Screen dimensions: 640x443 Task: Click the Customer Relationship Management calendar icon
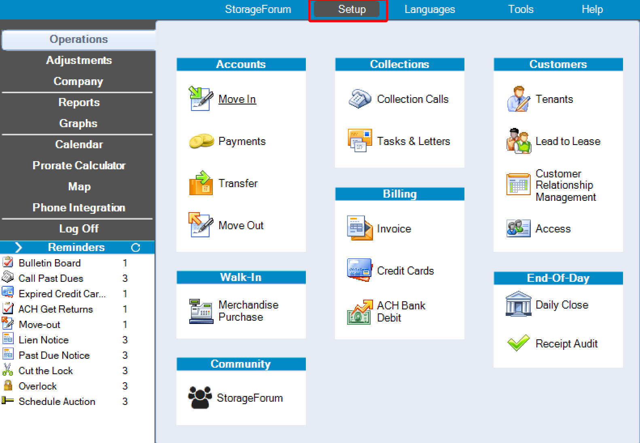(x=519, y=184)
